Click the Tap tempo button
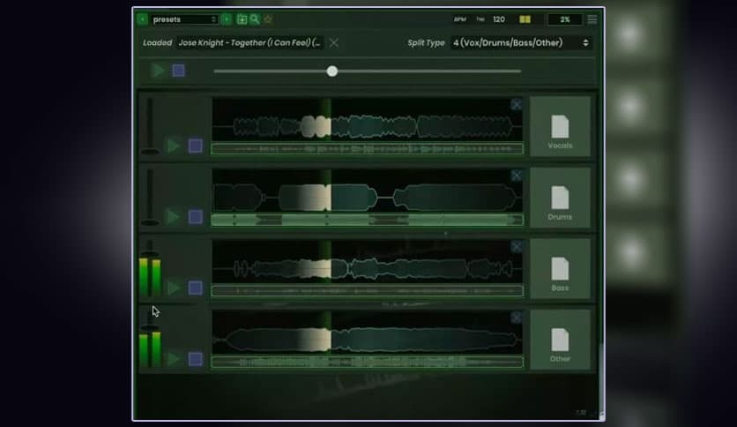The width and height of the screenshot is (737, 427). [480, 19]
